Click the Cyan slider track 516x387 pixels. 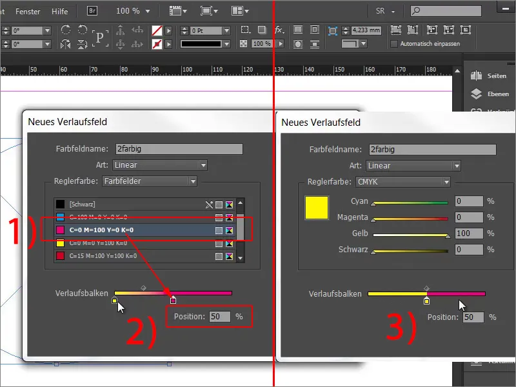point(410,203)
